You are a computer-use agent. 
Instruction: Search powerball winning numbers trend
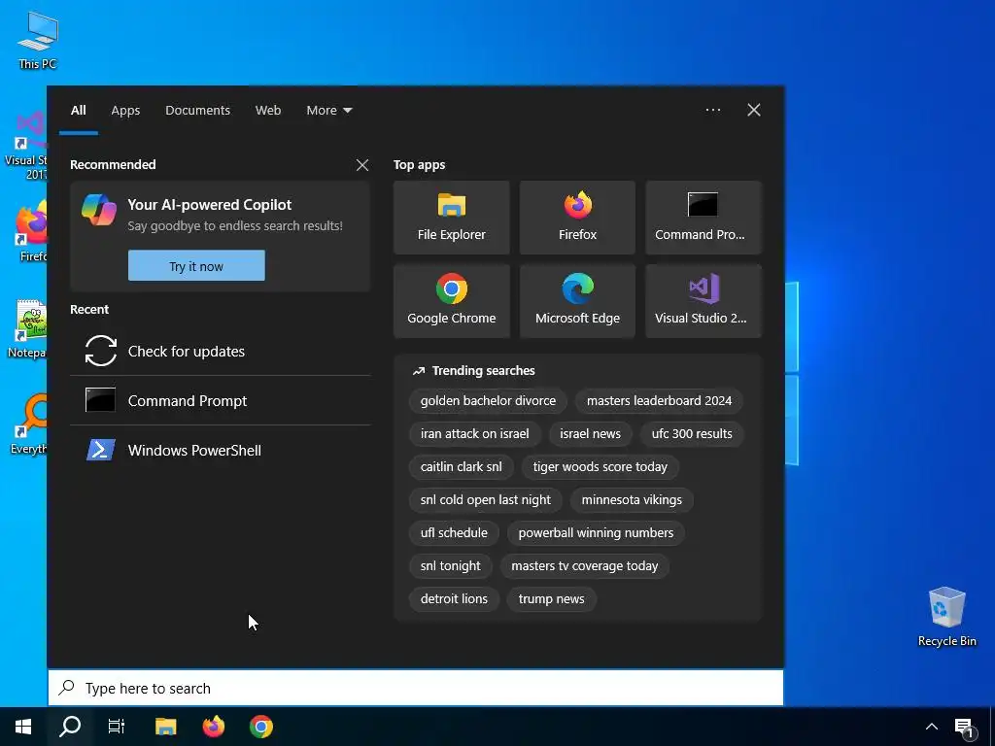(596, 532)
